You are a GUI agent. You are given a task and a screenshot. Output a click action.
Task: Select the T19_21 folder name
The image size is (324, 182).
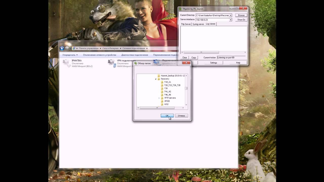[x=168, y=82]
